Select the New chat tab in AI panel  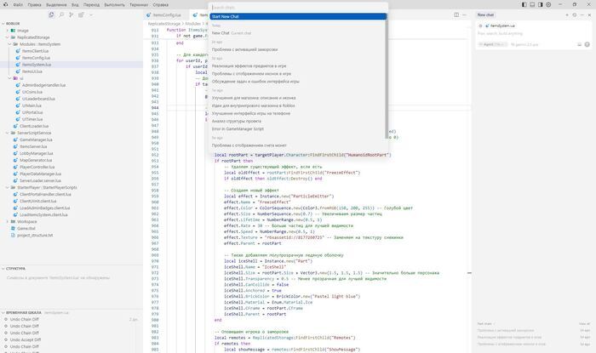click(x=485, y=14)
